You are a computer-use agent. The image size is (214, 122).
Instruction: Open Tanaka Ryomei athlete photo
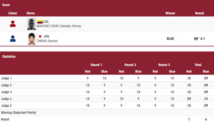[x=32, y=39]
